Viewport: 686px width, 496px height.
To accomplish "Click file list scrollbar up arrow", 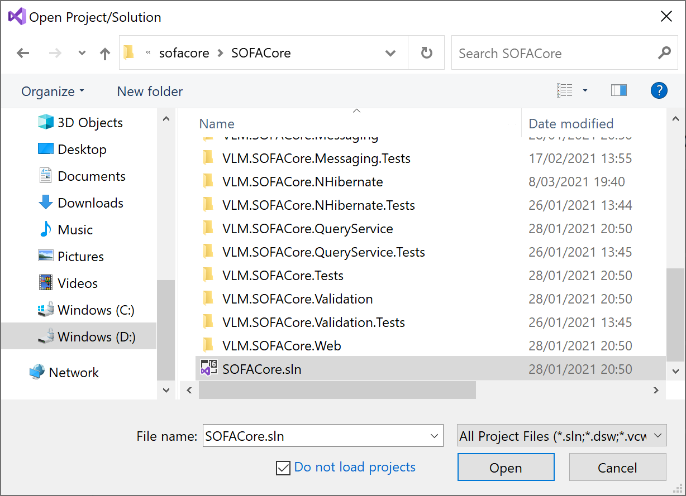I will (675, 119).
